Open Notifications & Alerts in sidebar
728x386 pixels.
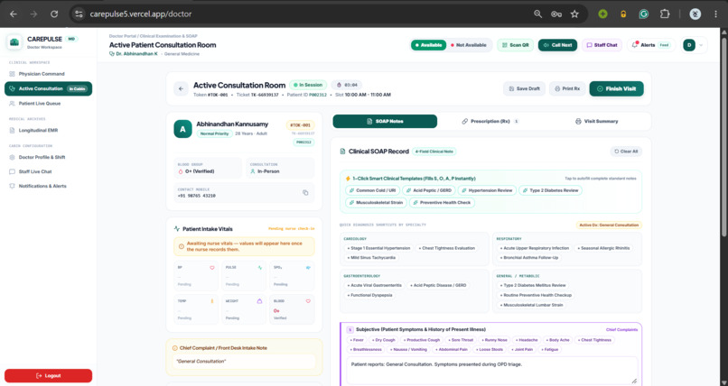pyautogui.click(x=48, y=186)
